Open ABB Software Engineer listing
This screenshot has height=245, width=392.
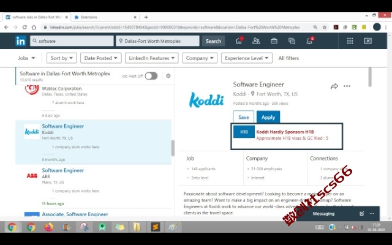click(x=63, y=170)
